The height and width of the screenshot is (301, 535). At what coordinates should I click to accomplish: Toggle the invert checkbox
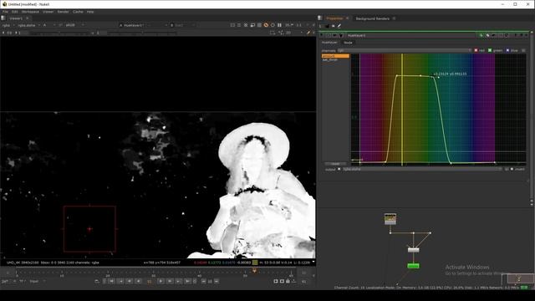512,169
